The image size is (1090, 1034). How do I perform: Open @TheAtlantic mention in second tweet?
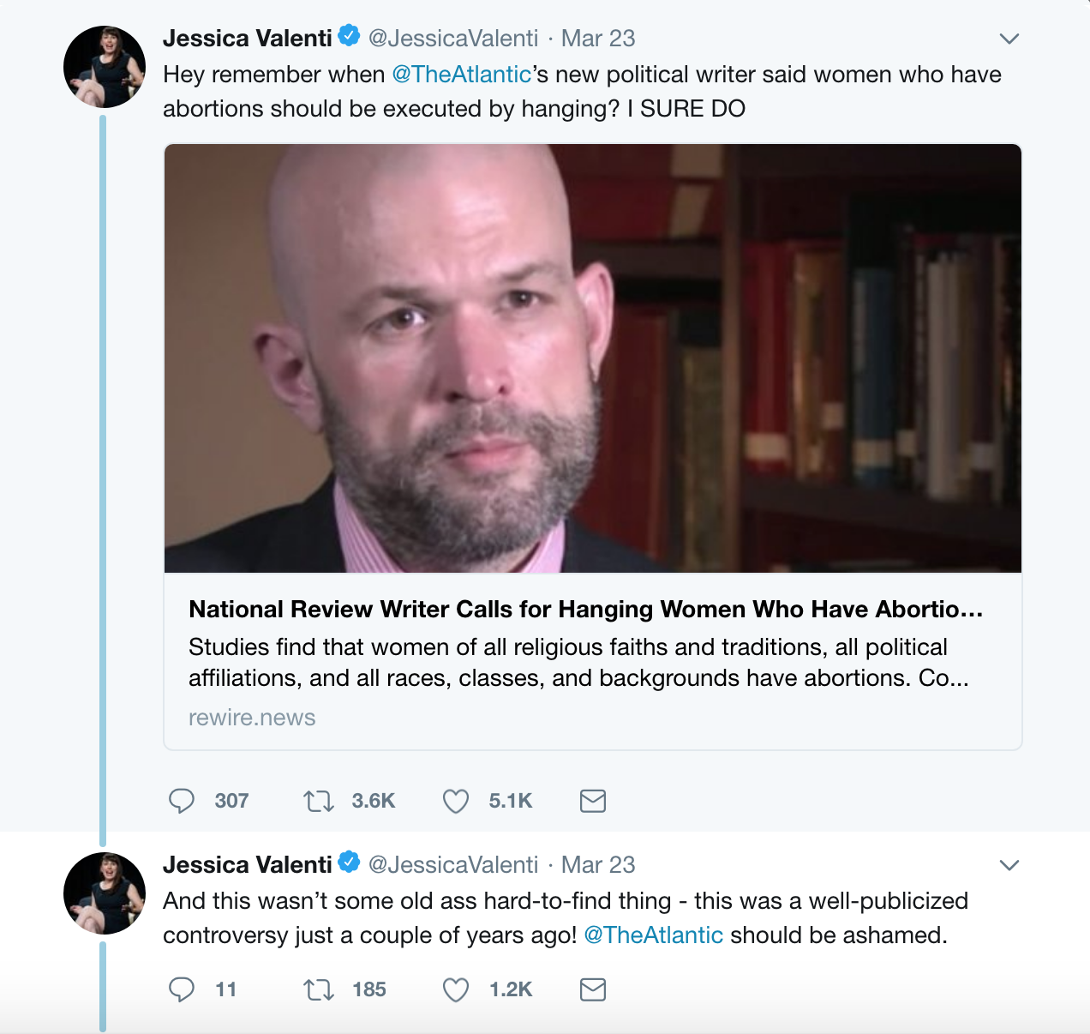[x=653, y=935]
